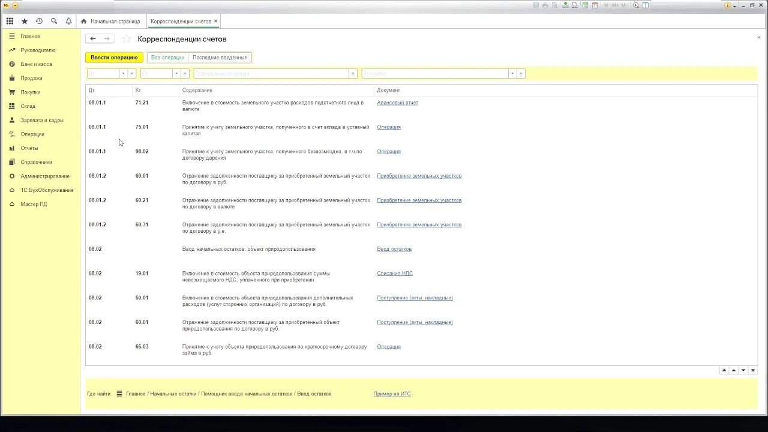Open Операции section
This screenshot has width=768, height=432.
click(32, 134)
